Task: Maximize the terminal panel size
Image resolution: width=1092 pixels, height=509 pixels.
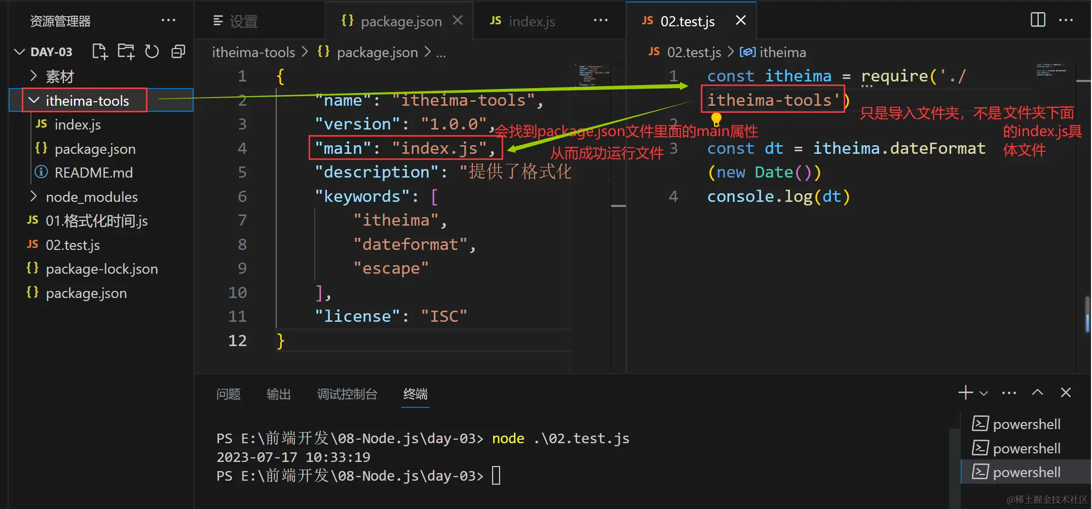Action: [1038, 393]
